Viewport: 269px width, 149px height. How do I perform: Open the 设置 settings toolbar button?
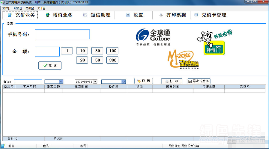(134, 15)
